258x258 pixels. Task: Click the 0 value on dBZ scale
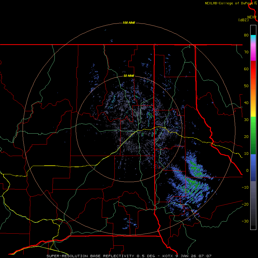coord(247,171)
